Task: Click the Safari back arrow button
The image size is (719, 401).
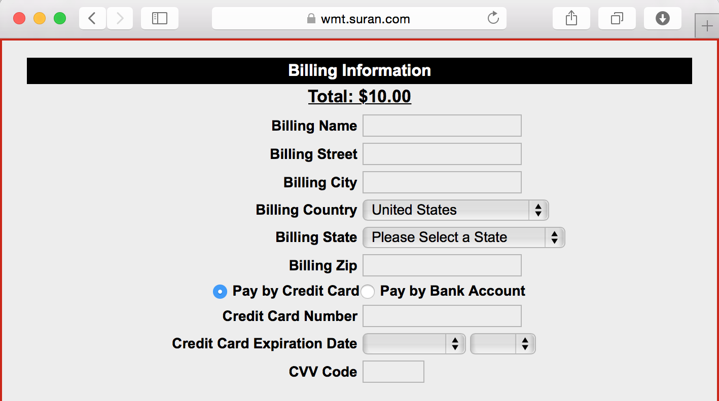Action: pyautogui.click(x=92, y=19)
